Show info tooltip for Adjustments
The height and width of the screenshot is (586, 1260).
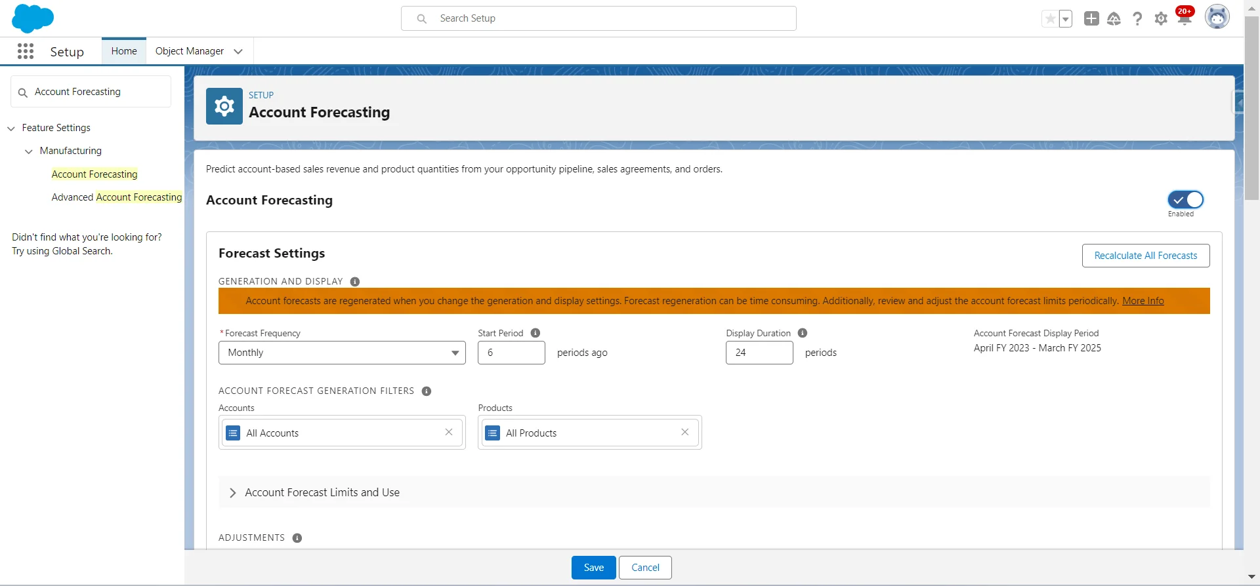click(x=297, y=538)
